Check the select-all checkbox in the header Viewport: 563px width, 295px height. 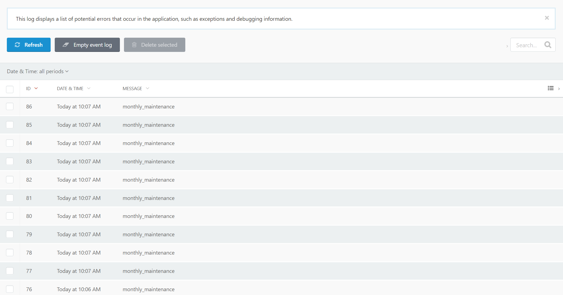pos(10,89)
